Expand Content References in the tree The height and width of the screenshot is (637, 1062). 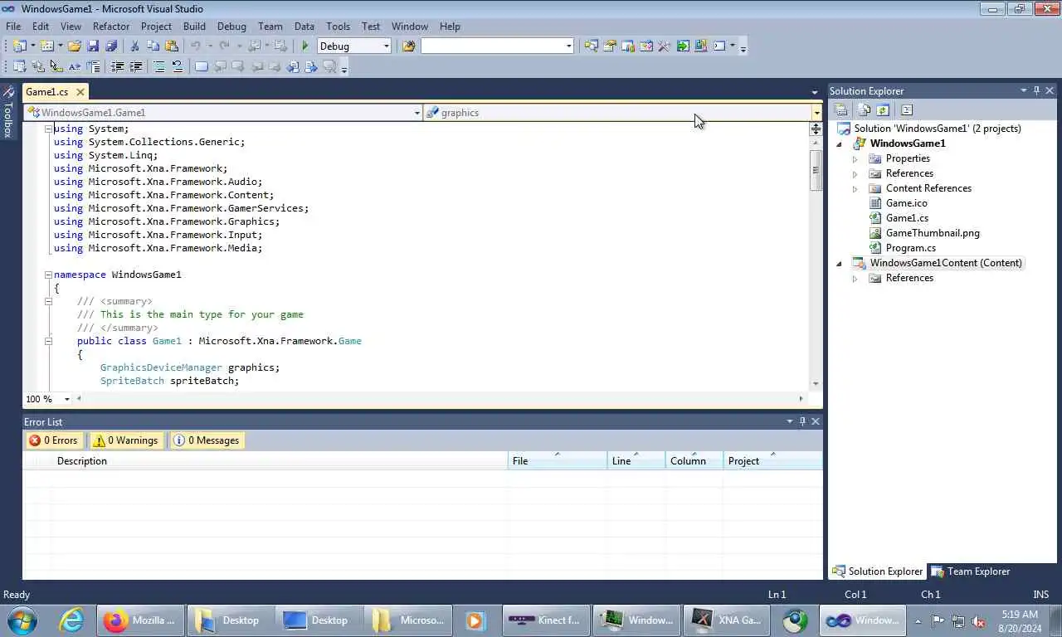pos(855,188)
